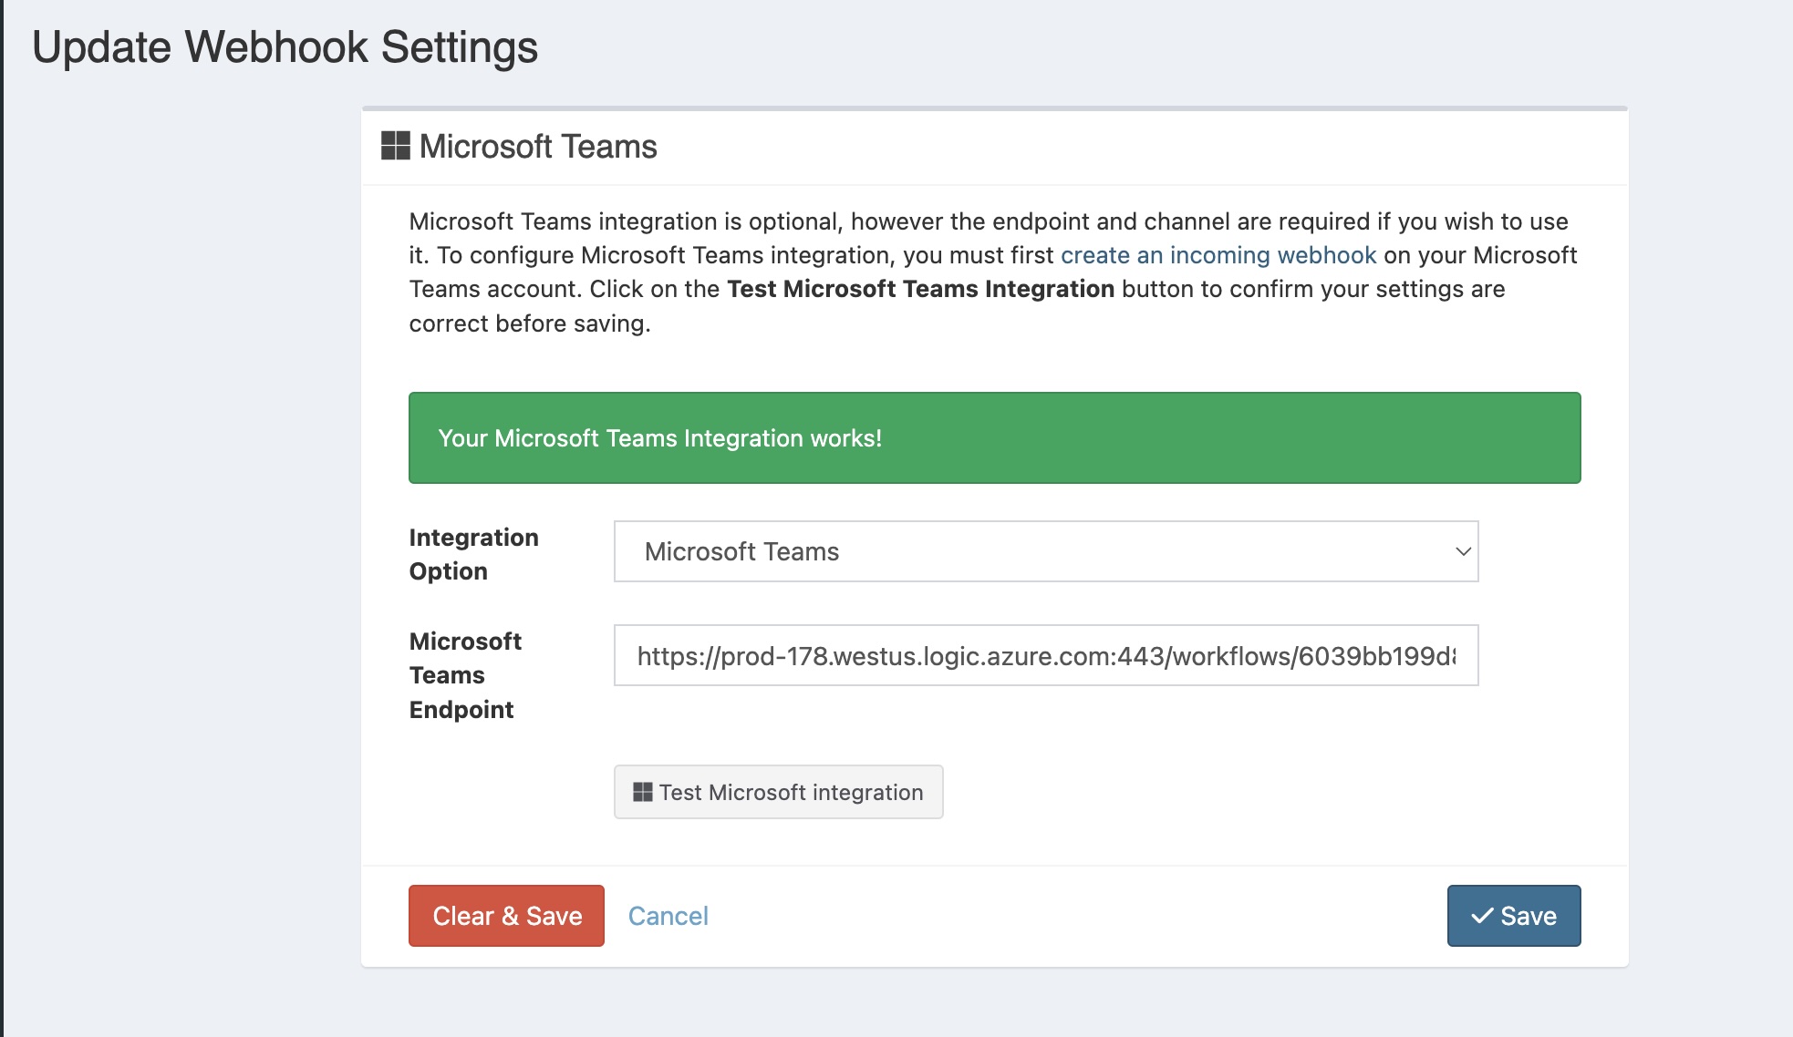Click the green integration works alert banner
The width and height of the screenshot is (1793, 1037).
pos(994,437)
